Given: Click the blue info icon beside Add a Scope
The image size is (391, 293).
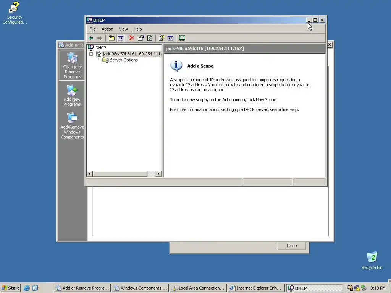Looking at the screenshot, I should [176, 66].
